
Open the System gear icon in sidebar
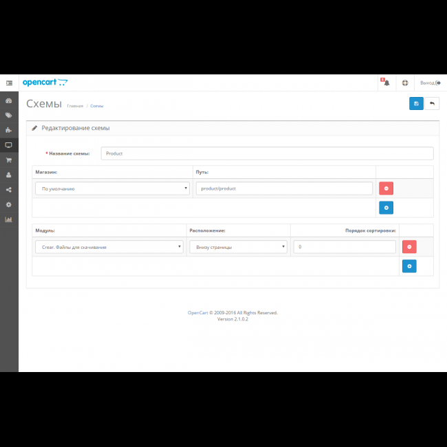(9, 204)
